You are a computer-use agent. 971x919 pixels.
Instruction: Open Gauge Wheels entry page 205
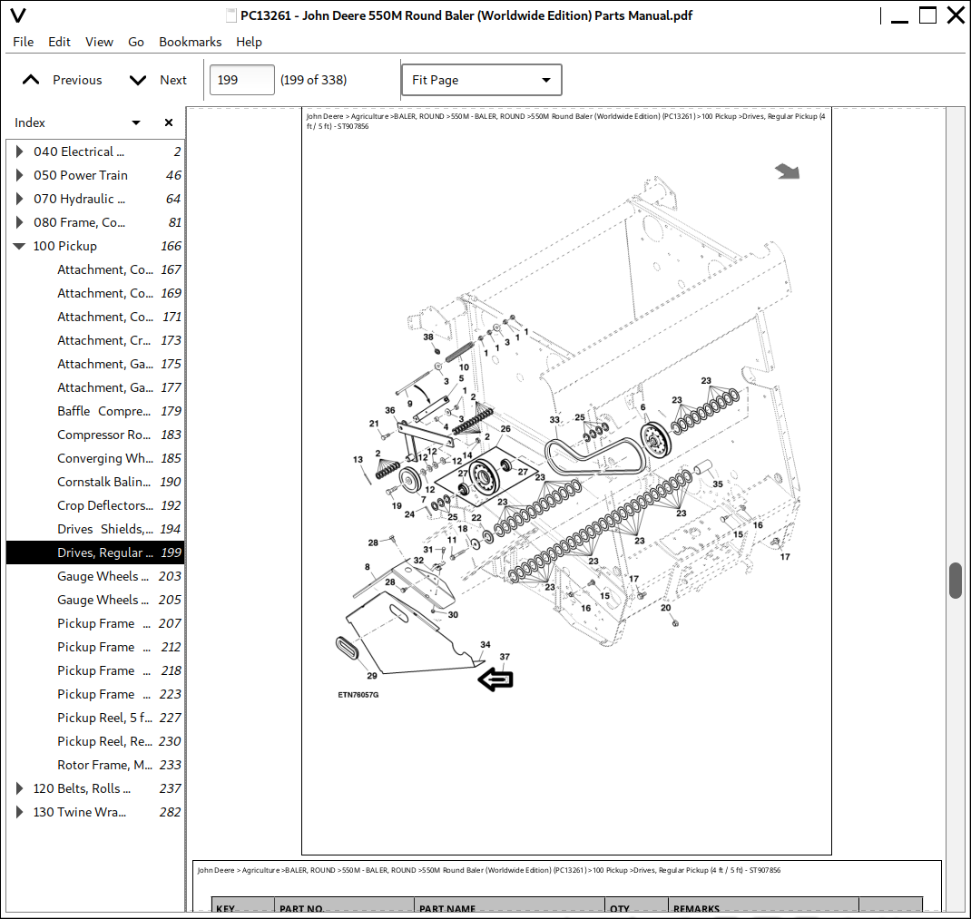point(95,600)
